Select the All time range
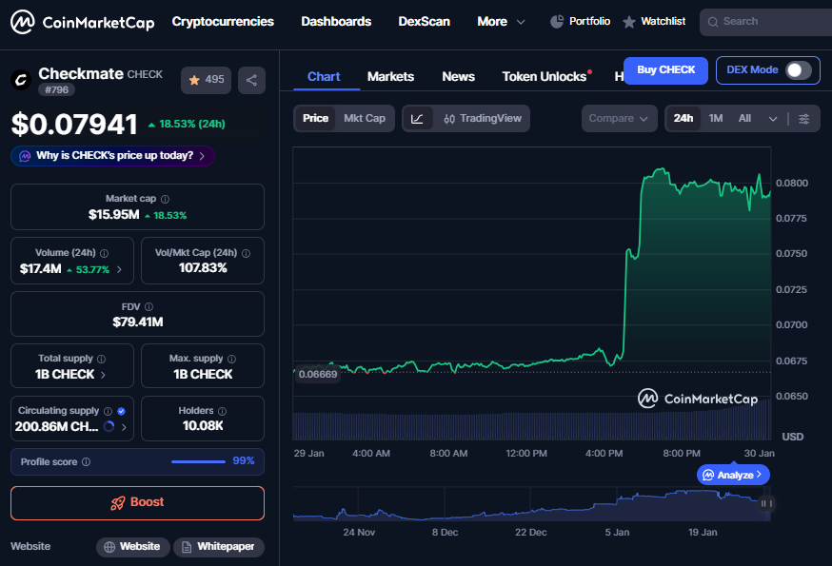This screenshot has width=832, height=566. pos(744,118)
